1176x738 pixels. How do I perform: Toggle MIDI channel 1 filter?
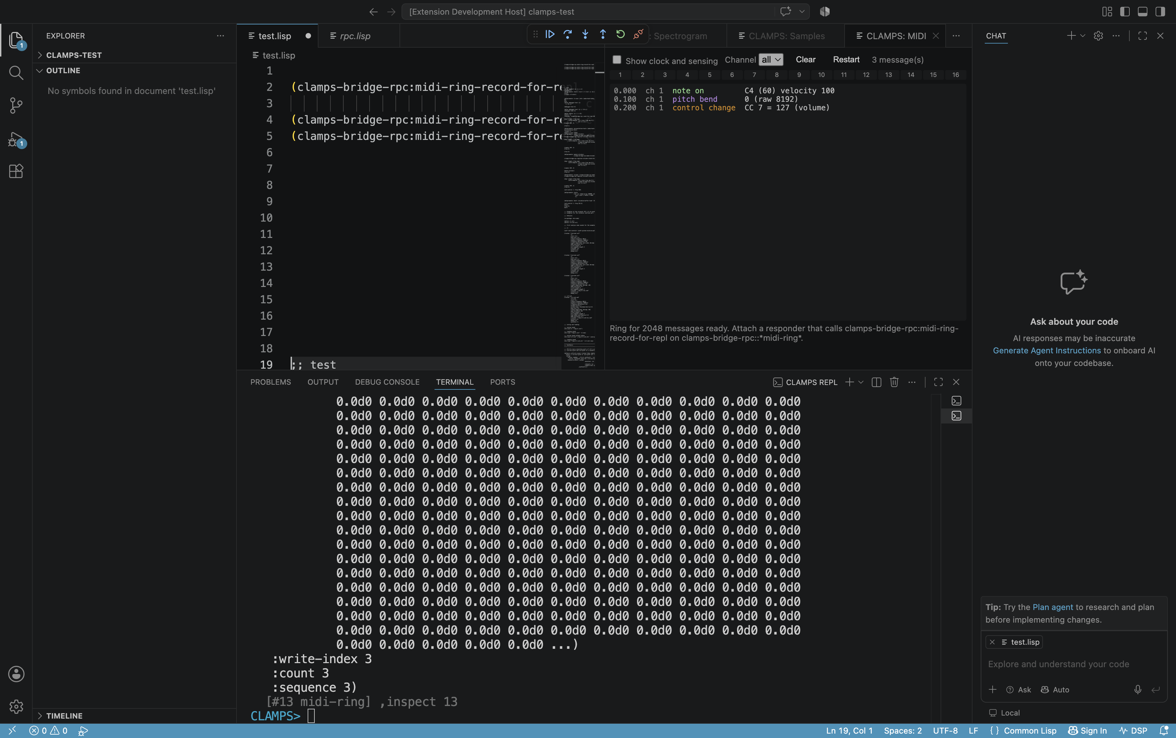pyautogui.click(x=620, y=75)
